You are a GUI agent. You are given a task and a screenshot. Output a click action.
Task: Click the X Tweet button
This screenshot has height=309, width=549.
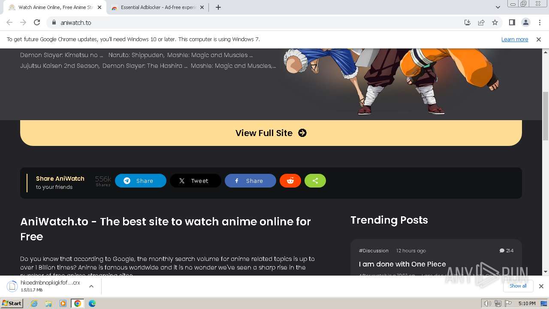coord(195,181)
